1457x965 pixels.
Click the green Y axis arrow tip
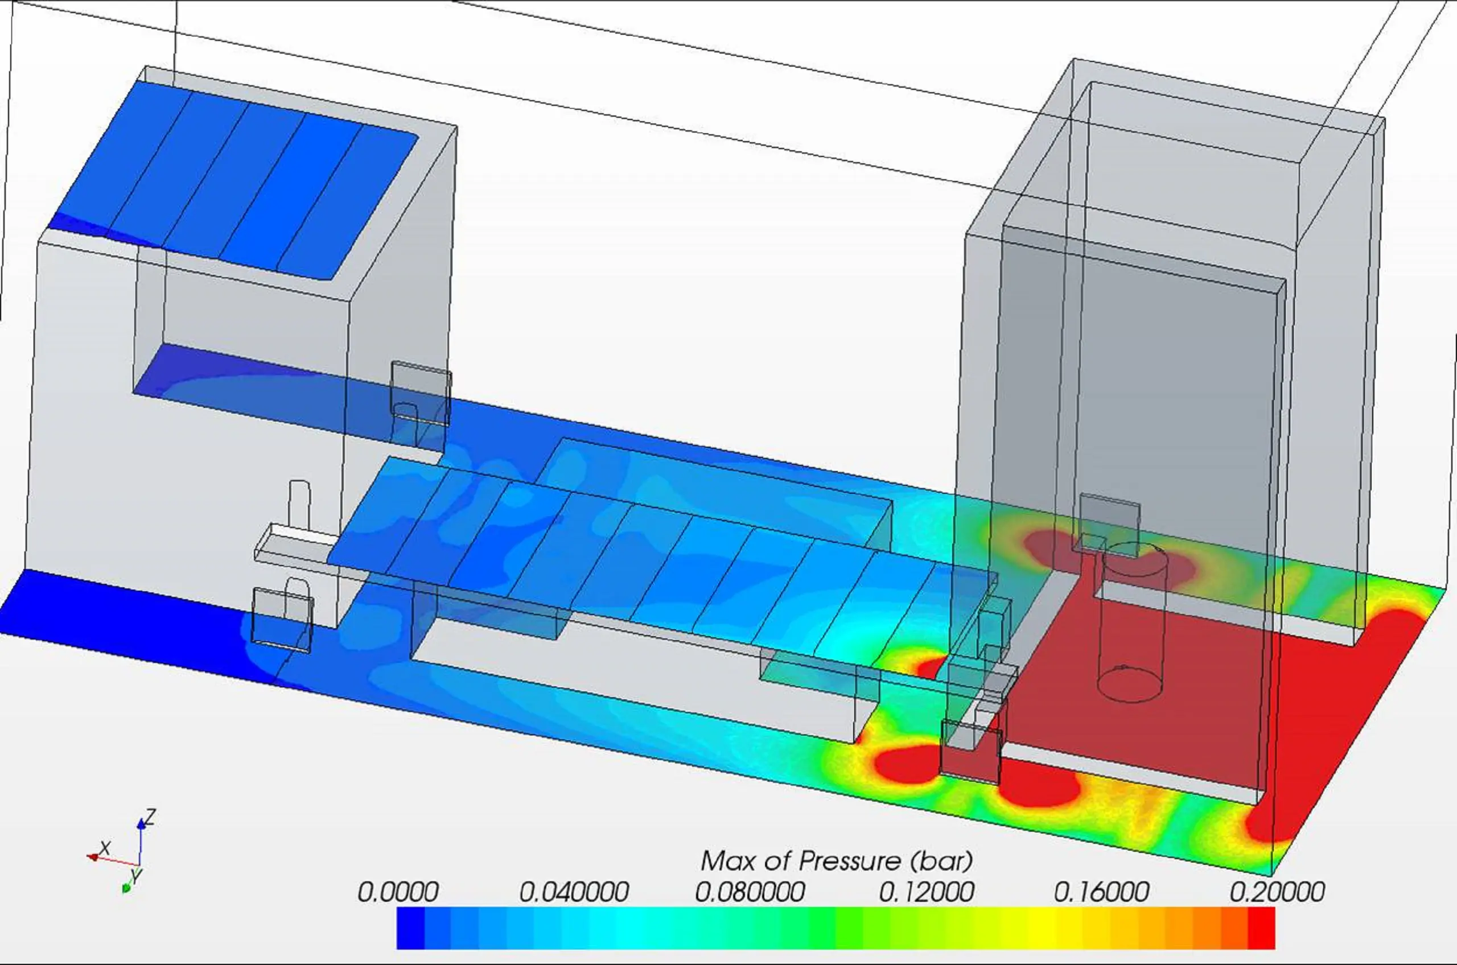pos(126,888)
